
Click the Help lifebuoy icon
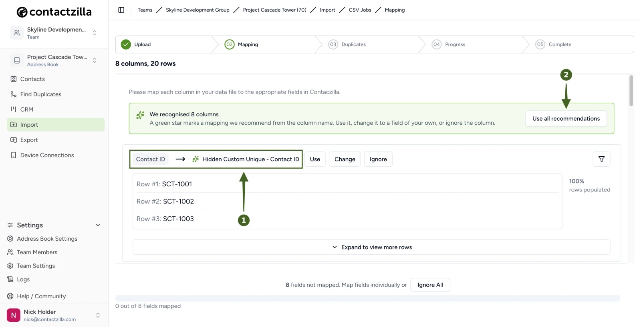pos(10,296)
